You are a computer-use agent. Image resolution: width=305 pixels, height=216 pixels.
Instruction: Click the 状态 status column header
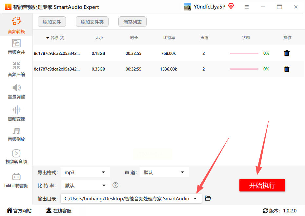(x=246, y=38)
